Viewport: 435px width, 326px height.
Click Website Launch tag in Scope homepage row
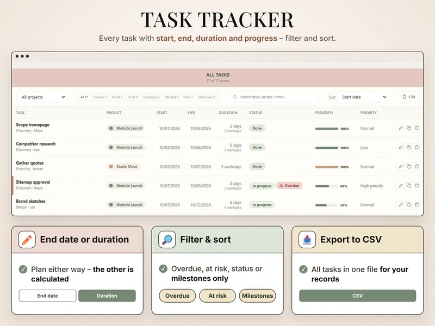click(x=126, y=128)
